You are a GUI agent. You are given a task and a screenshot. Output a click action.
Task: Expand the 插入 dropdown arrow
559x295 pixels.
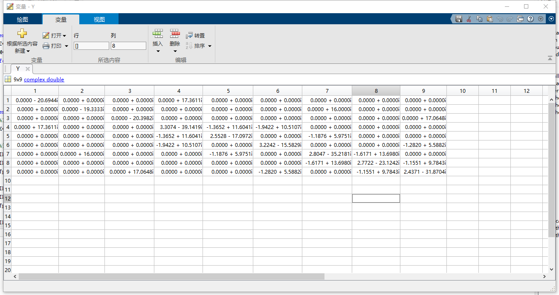click(x=158, y=52)
